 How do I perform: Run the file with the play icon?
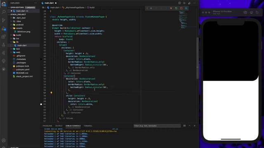184,3
